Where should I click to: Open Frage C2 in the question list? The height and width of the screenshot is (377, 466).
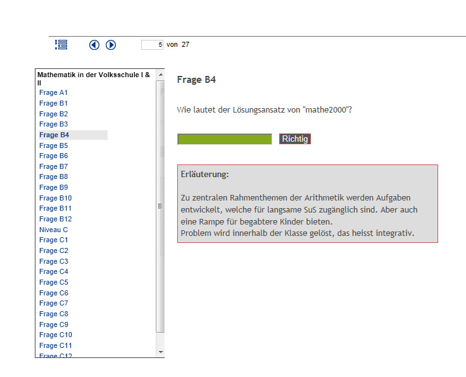53,250
